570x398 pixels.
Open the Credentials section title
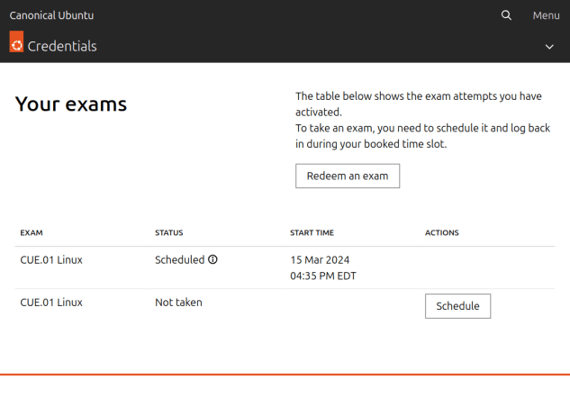pos(62,47)
